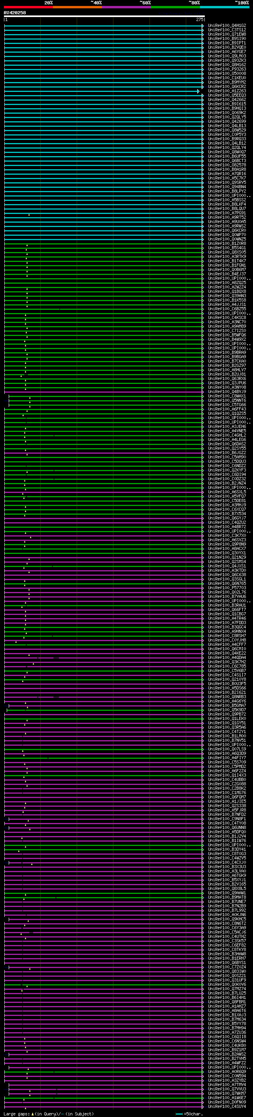Click hit label UniRef100_C6BZ55
Viewport: 253px width, 1117px height.
click(227, 309)
